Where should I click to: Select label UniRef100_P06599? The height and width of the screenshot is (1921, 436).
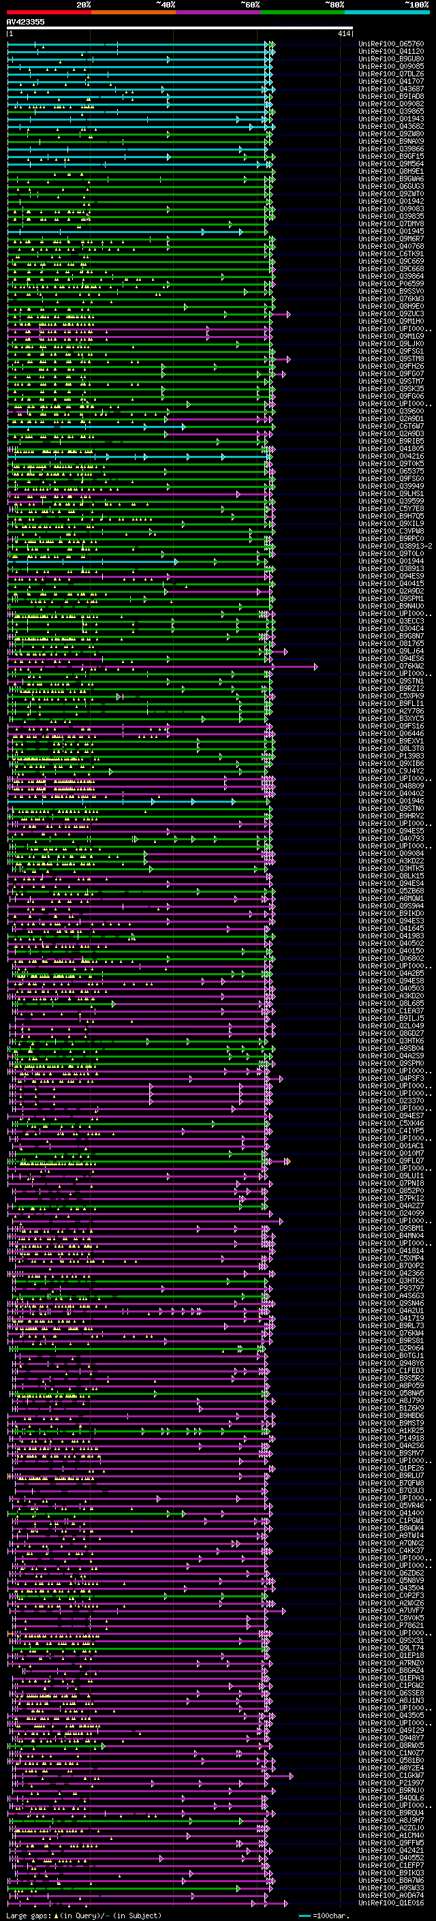click(x=391, y=283)
